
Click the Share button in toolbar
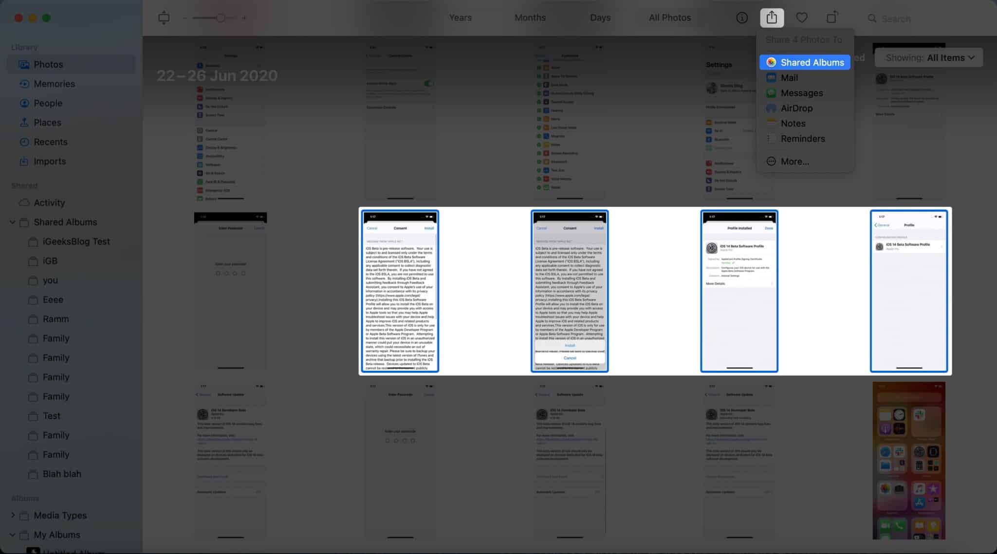[x=772, y=17]
